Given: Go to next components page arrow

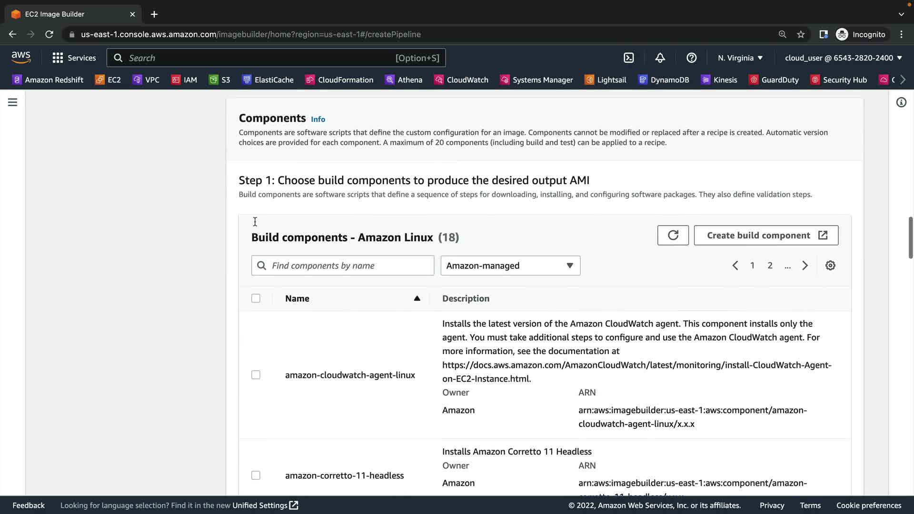Looking at the screenshot, I should [x=805, y=266].
